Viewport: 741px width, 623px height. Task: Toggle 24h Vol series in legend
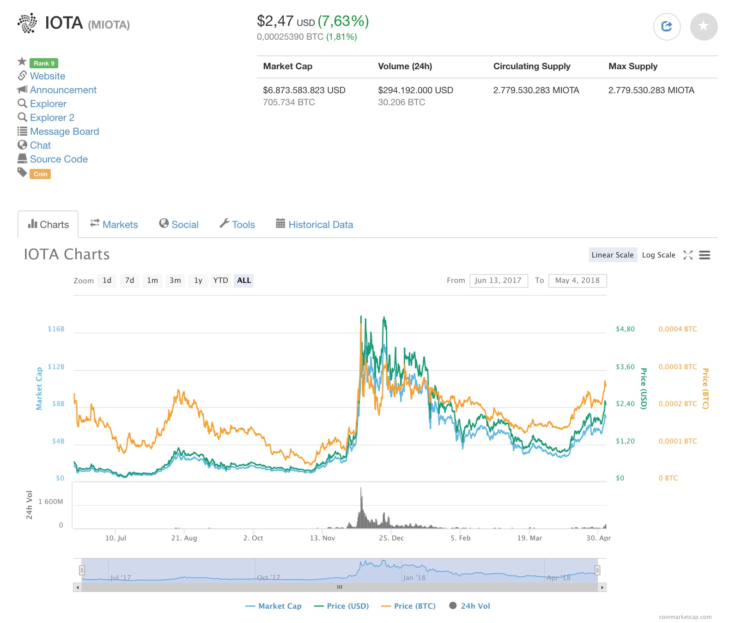point(470,606)
